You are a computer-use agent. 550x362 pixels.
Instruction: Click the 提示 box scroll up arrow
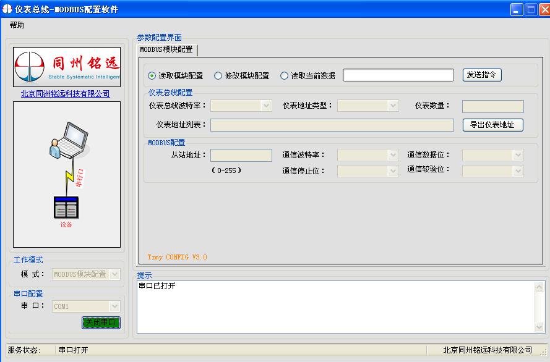click(539, 287)
